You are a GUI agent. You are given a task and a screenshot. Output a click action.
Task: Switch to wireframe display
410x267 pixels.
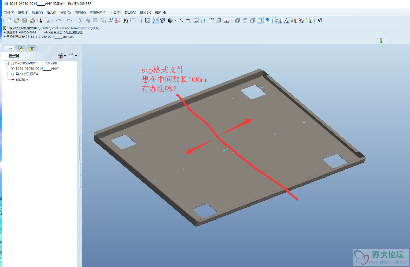tap(238, 20)
